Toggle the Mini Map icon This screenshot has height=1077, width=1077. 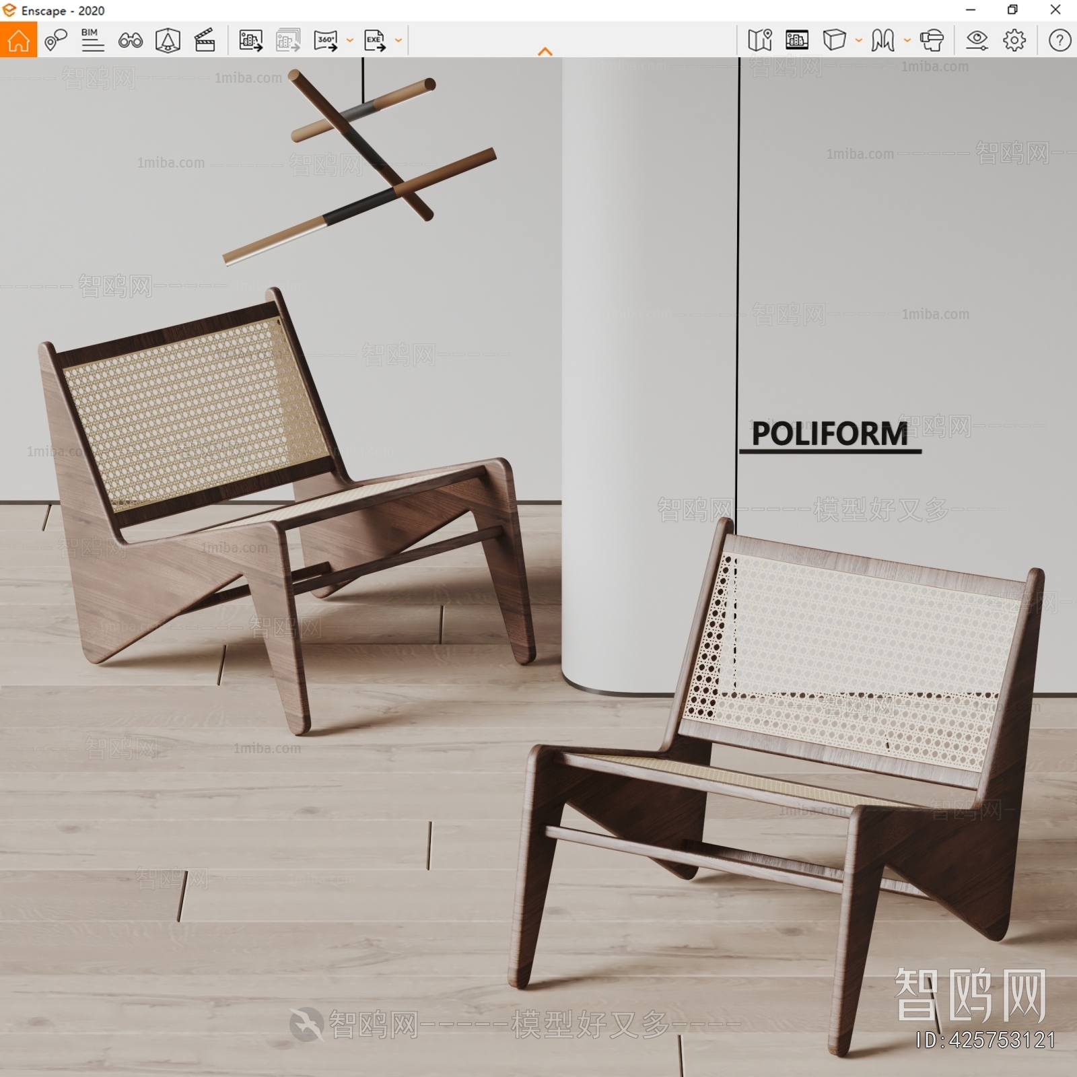point(760,40)
